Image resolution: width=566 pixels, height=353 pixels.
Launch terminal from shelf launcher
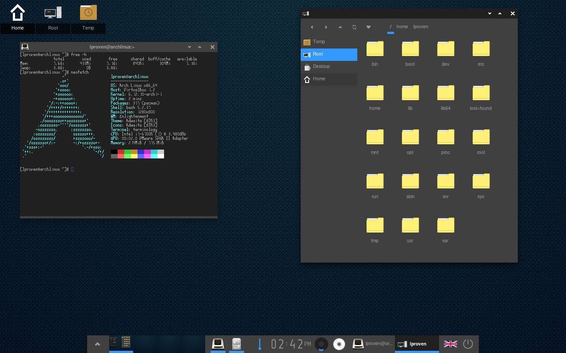point(218,344)
